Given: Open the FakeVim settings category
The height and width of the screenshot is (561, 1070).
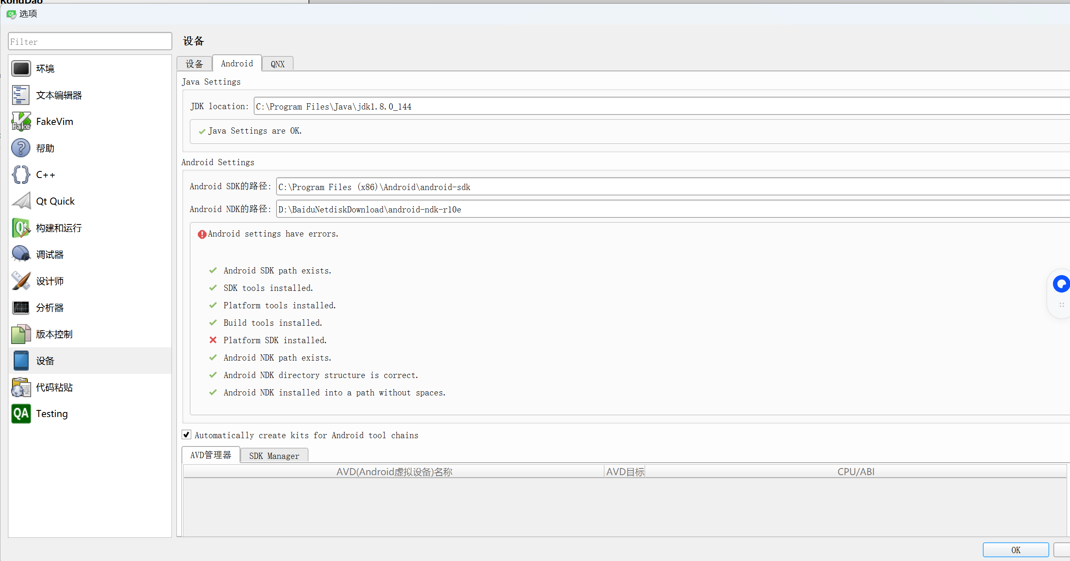Looking at the screenshot, I should pos(54,122).
